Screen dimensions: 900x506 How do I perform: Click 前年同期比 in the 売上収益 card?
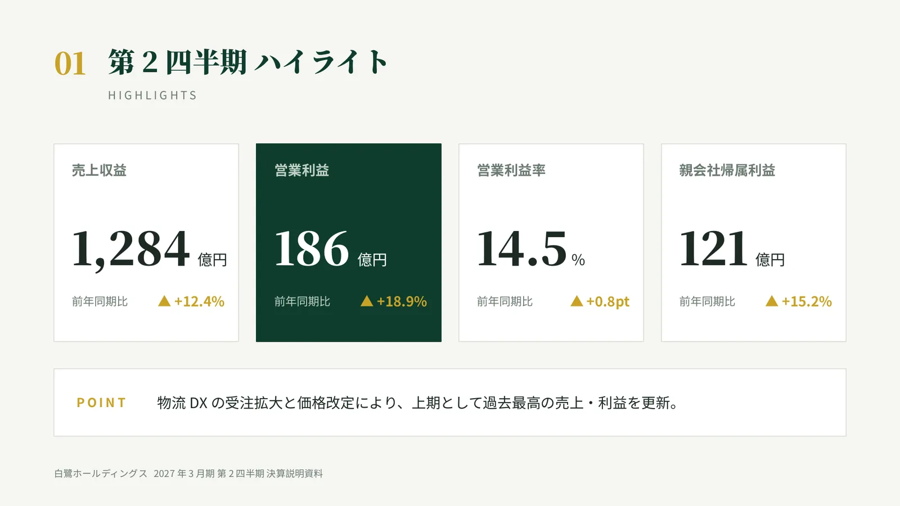tap(100, 302)
